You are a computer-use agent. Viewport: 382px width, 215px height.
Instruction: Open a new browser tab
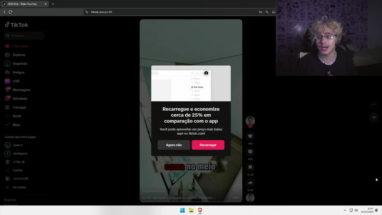click(x=53, y=4)
